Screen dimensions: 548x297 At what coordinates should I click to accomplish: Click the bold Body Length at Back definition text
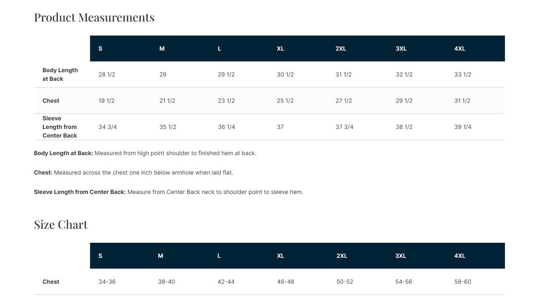pos(63,153)
